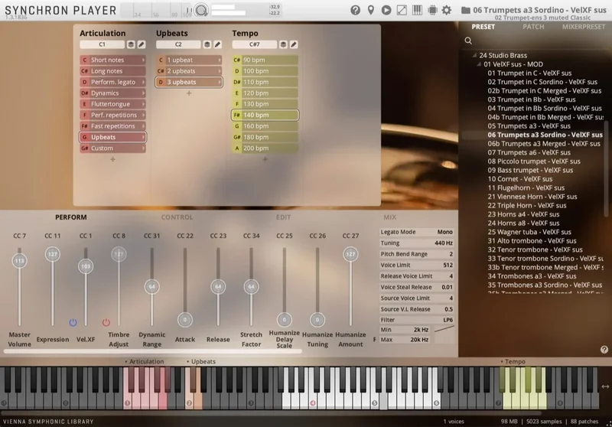
Task: Toggle the blue power button for Vel.XF
Action: (x=73, y=323)
